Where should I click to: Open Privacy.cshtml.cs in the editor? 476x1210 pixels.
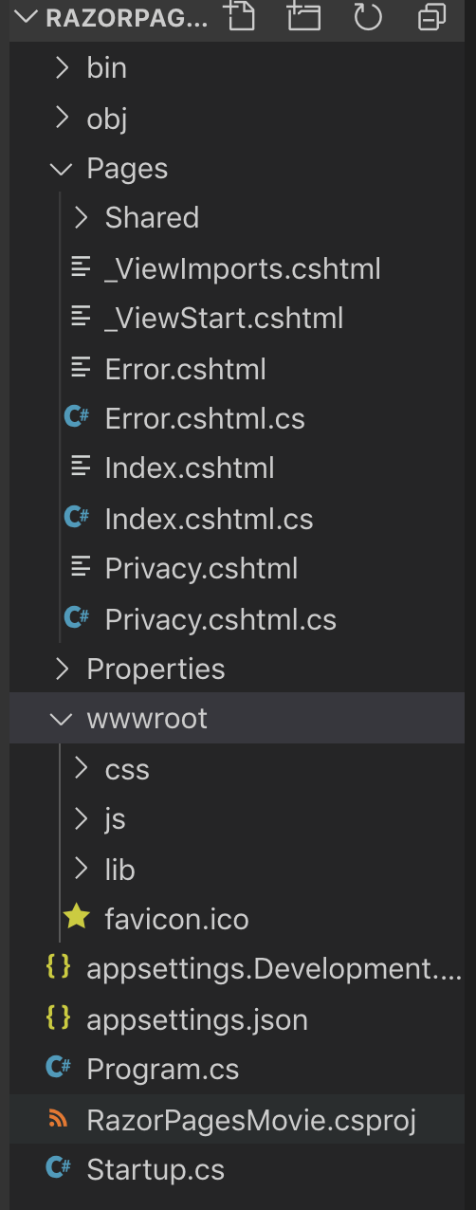[221, 619]
